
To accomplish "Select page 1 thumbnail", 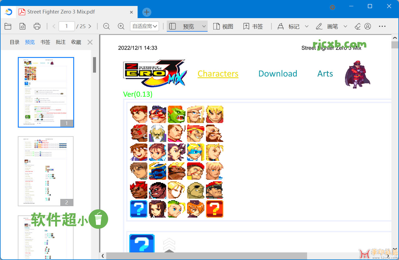I will click(46, 92).
